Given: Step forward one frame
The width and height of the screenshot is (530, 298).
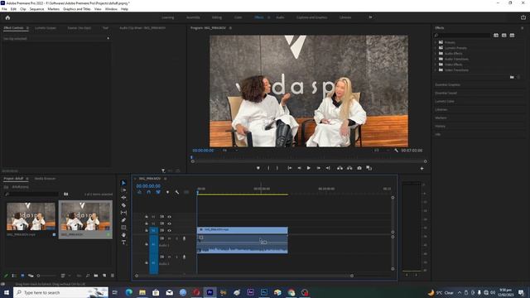Looking at the screenshot, I should tap(318, 168).
